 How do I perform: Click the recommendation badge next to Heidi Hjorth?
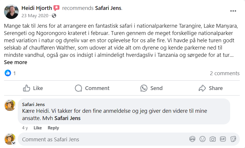click(x=56, y=8)
